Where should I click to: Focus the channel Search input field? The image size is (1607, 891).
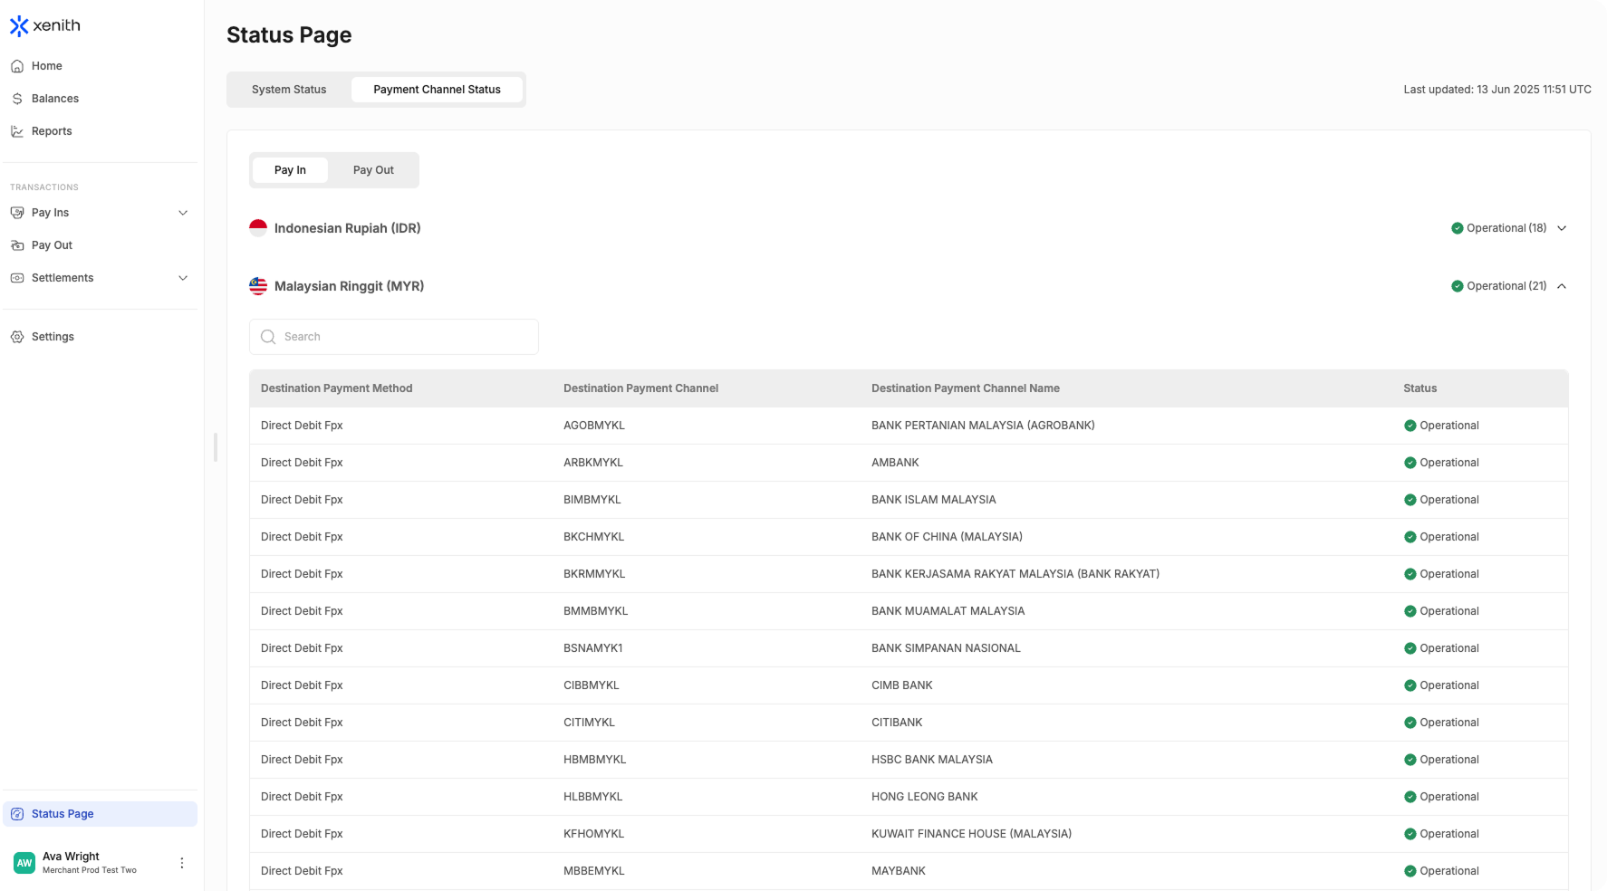tap(394, 337)
